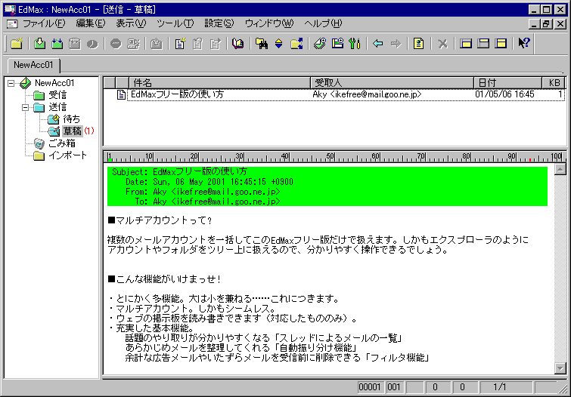Sort by 受取人 column header
This screenshot has height=397, width=571.
[x=392, y=83]
